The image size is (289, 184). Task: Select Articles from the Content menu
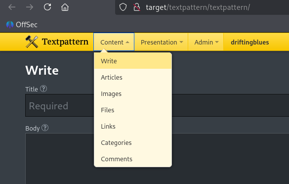pyautogui.click(x=133, y=77)
